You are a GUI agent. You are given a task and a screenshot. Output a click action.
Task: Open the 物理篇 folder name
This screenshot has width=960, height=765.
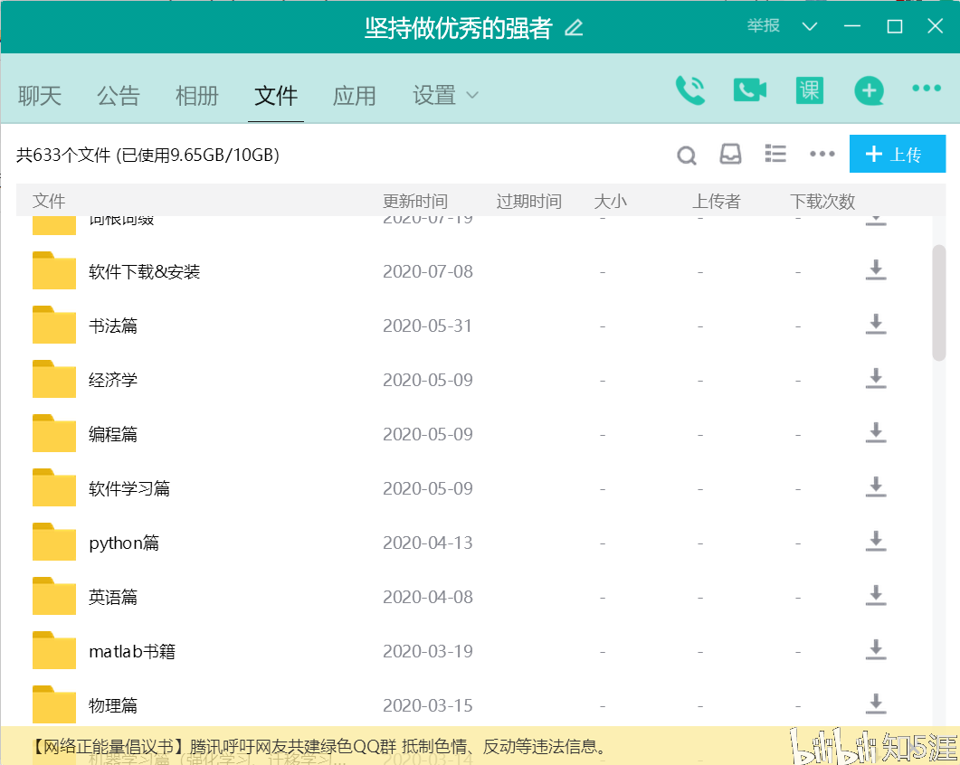(x=113, y=705)
